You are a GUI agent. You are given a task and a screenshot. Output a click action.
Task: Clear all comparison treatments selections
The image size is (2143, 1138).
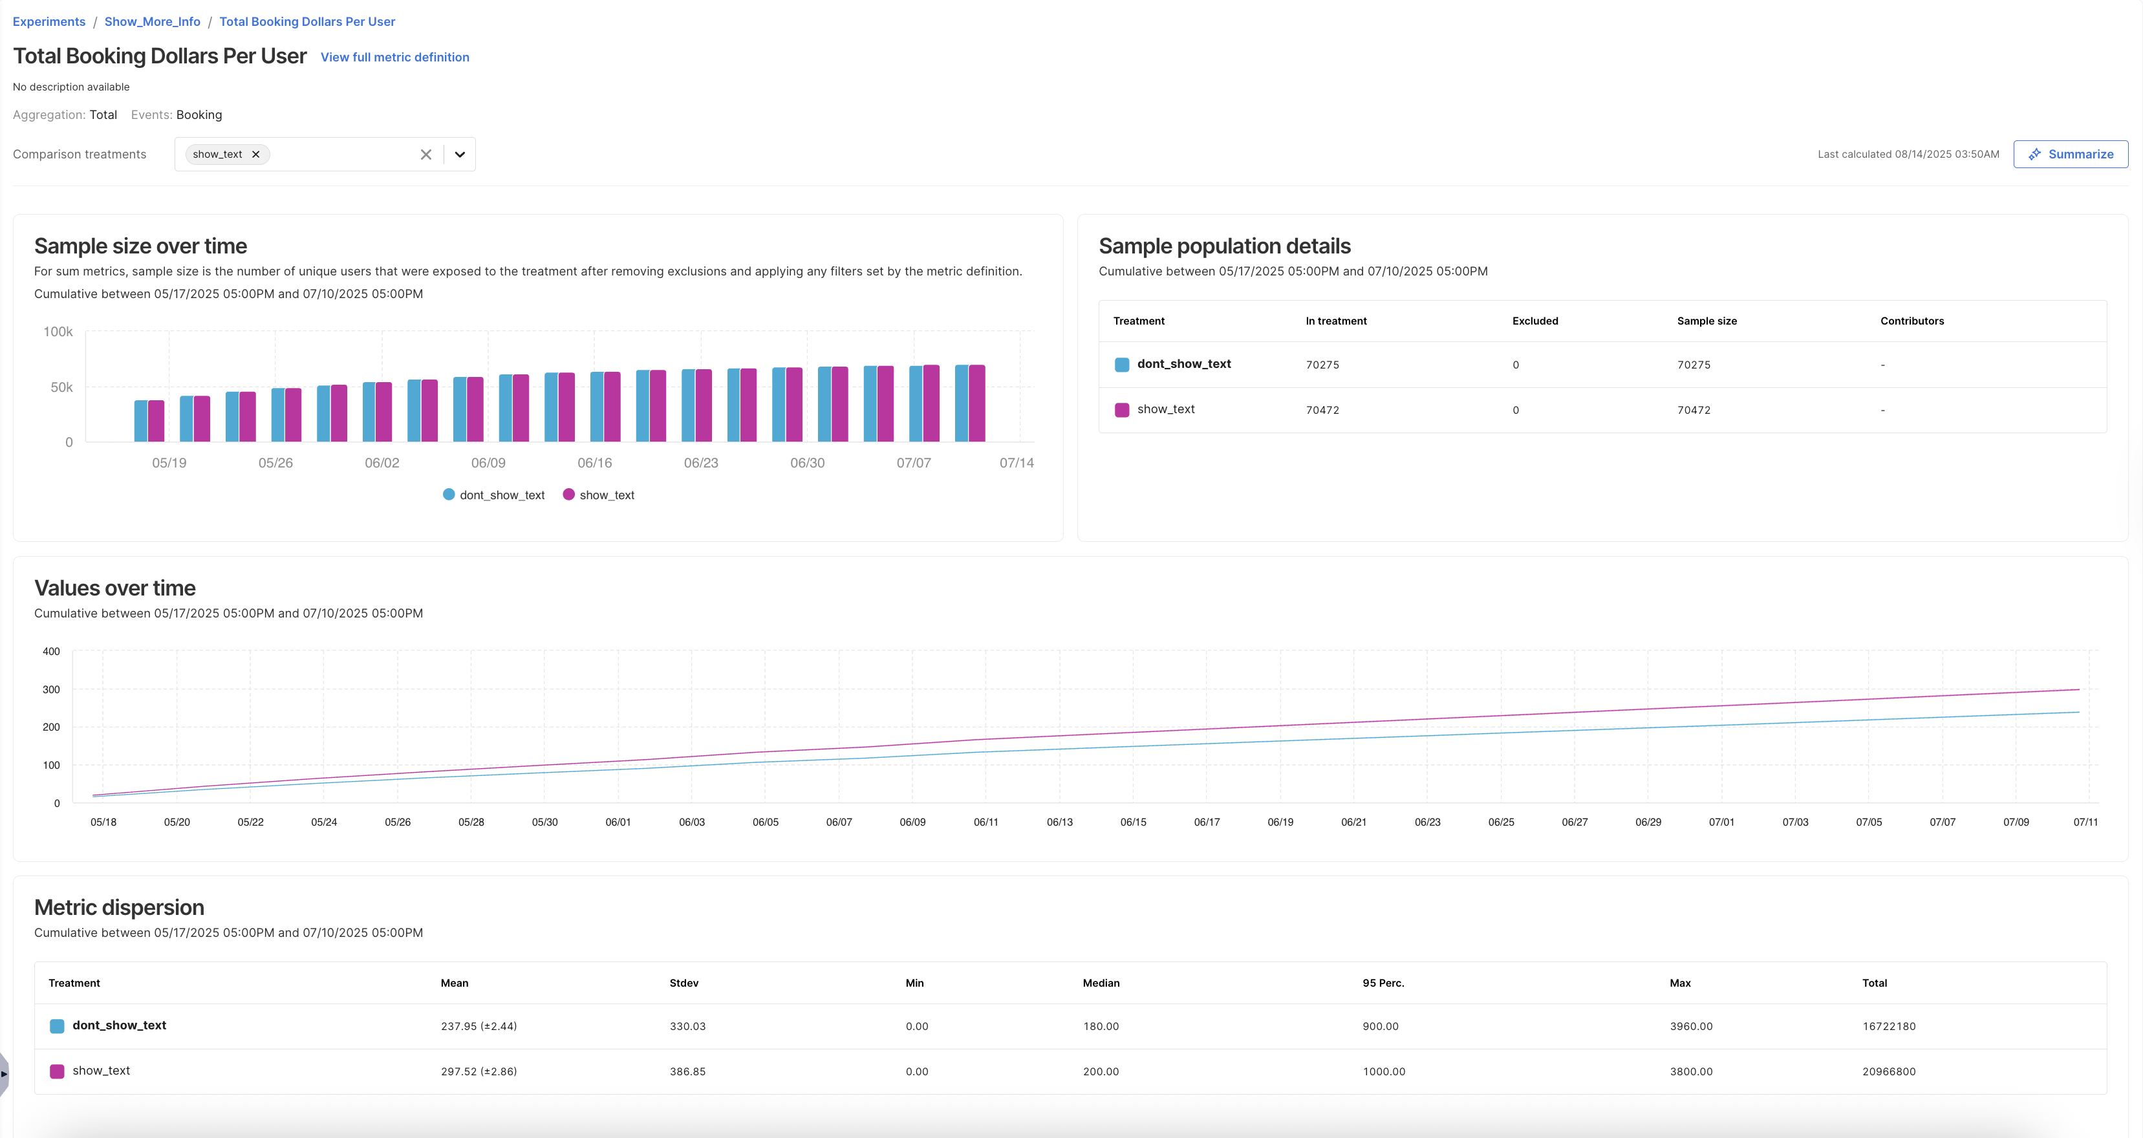click(x=426, y=154)
